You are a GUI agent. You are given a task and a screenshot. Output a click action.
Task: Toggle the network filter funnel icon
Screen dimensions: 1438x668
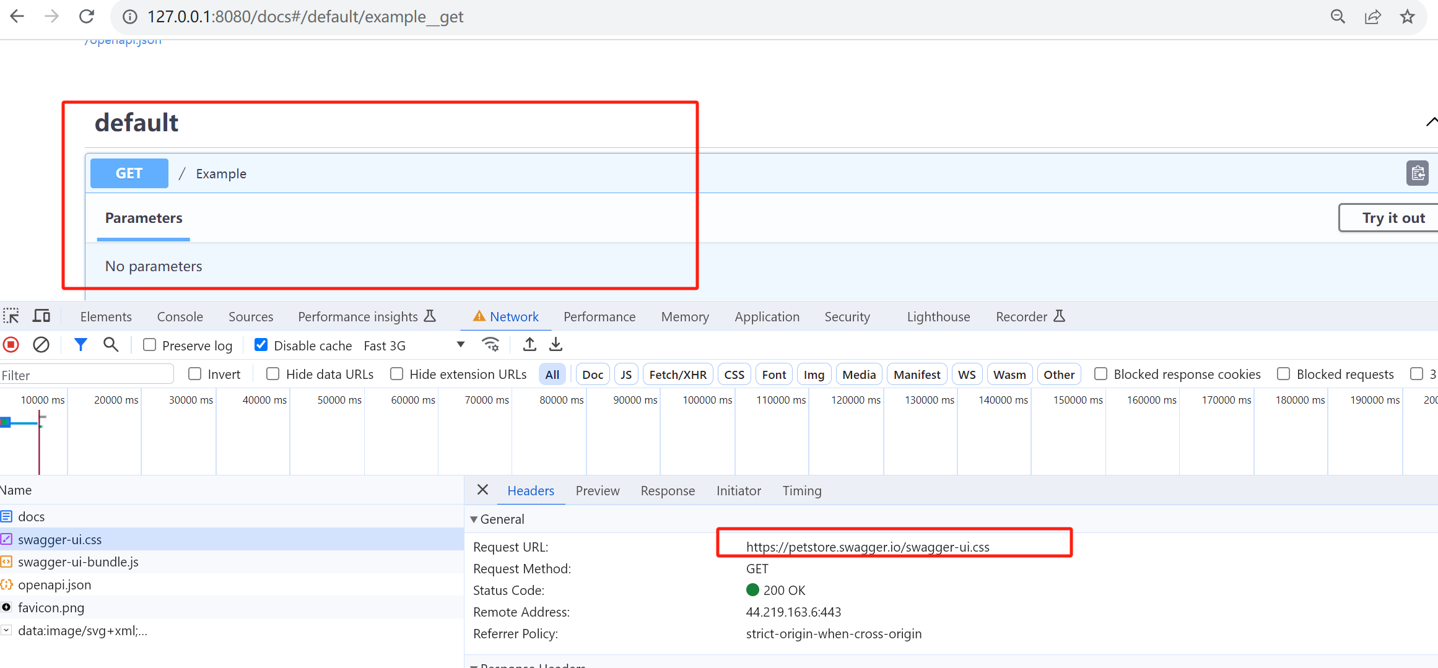(81, 345)
